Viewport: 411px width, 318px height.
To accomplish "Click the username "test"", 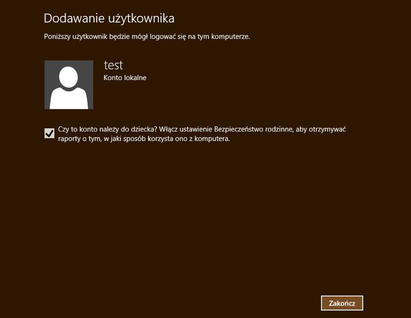I will coord(113,65).
